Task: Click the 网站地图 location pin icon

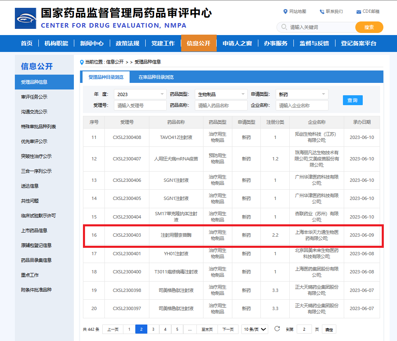Action: click(284, 12)
